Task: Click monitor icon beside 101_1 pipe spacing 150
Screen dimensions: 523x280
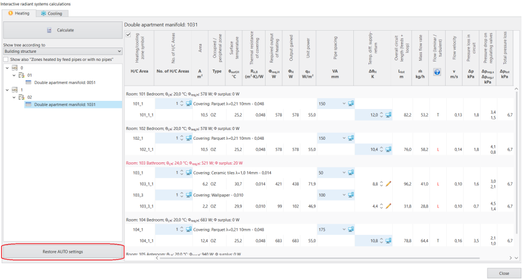Action: pyautogui.click(x=351, y=104)
